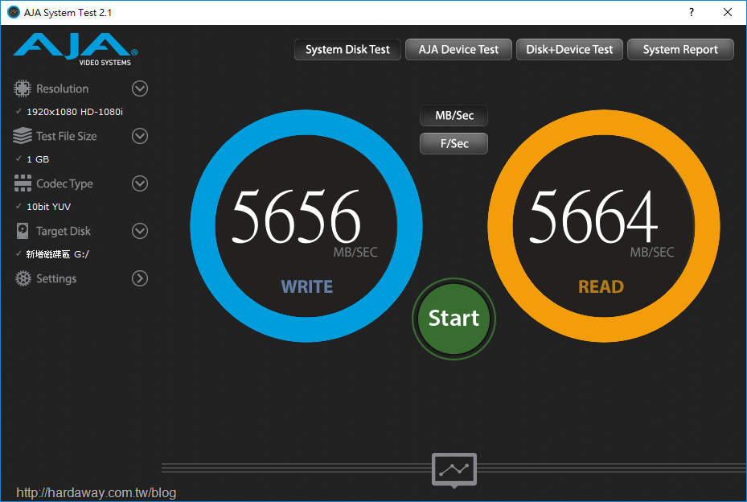Click the Codec Type film strip icon

point(23,183)
